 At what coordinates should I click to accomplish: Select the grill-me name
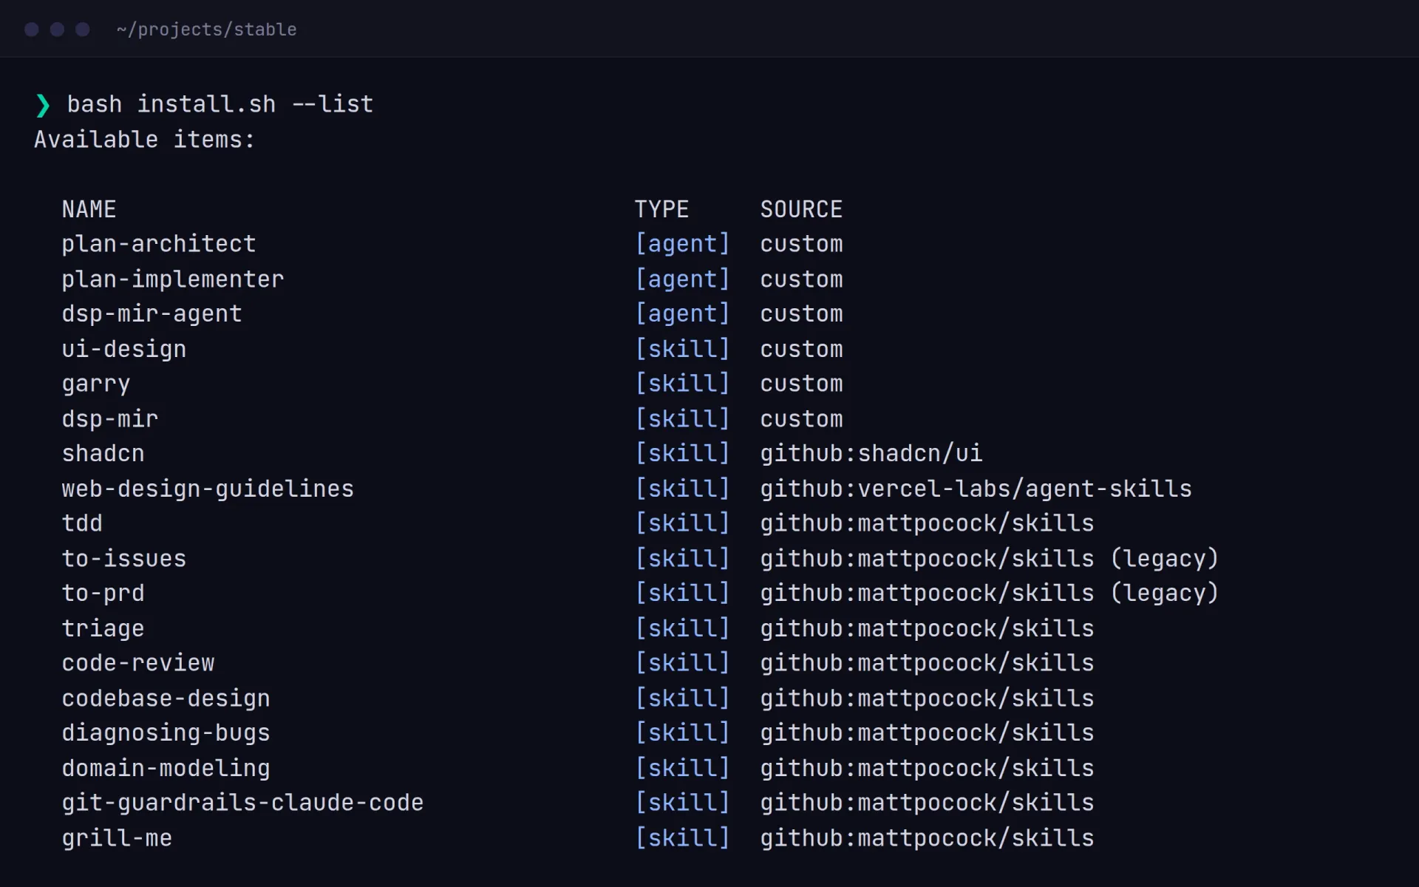point(117,838)
